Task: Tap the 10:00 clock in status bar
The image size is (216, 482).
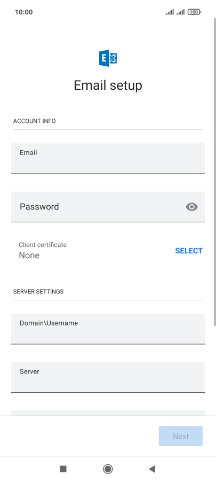Action: tap(23, 12)
